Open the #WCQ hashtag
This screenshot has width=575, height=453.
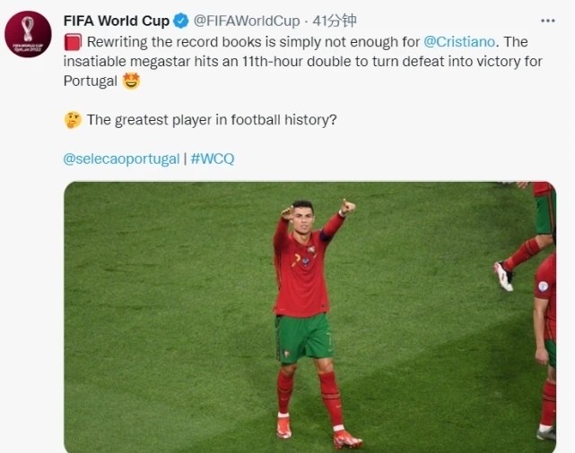click(213, 158)
